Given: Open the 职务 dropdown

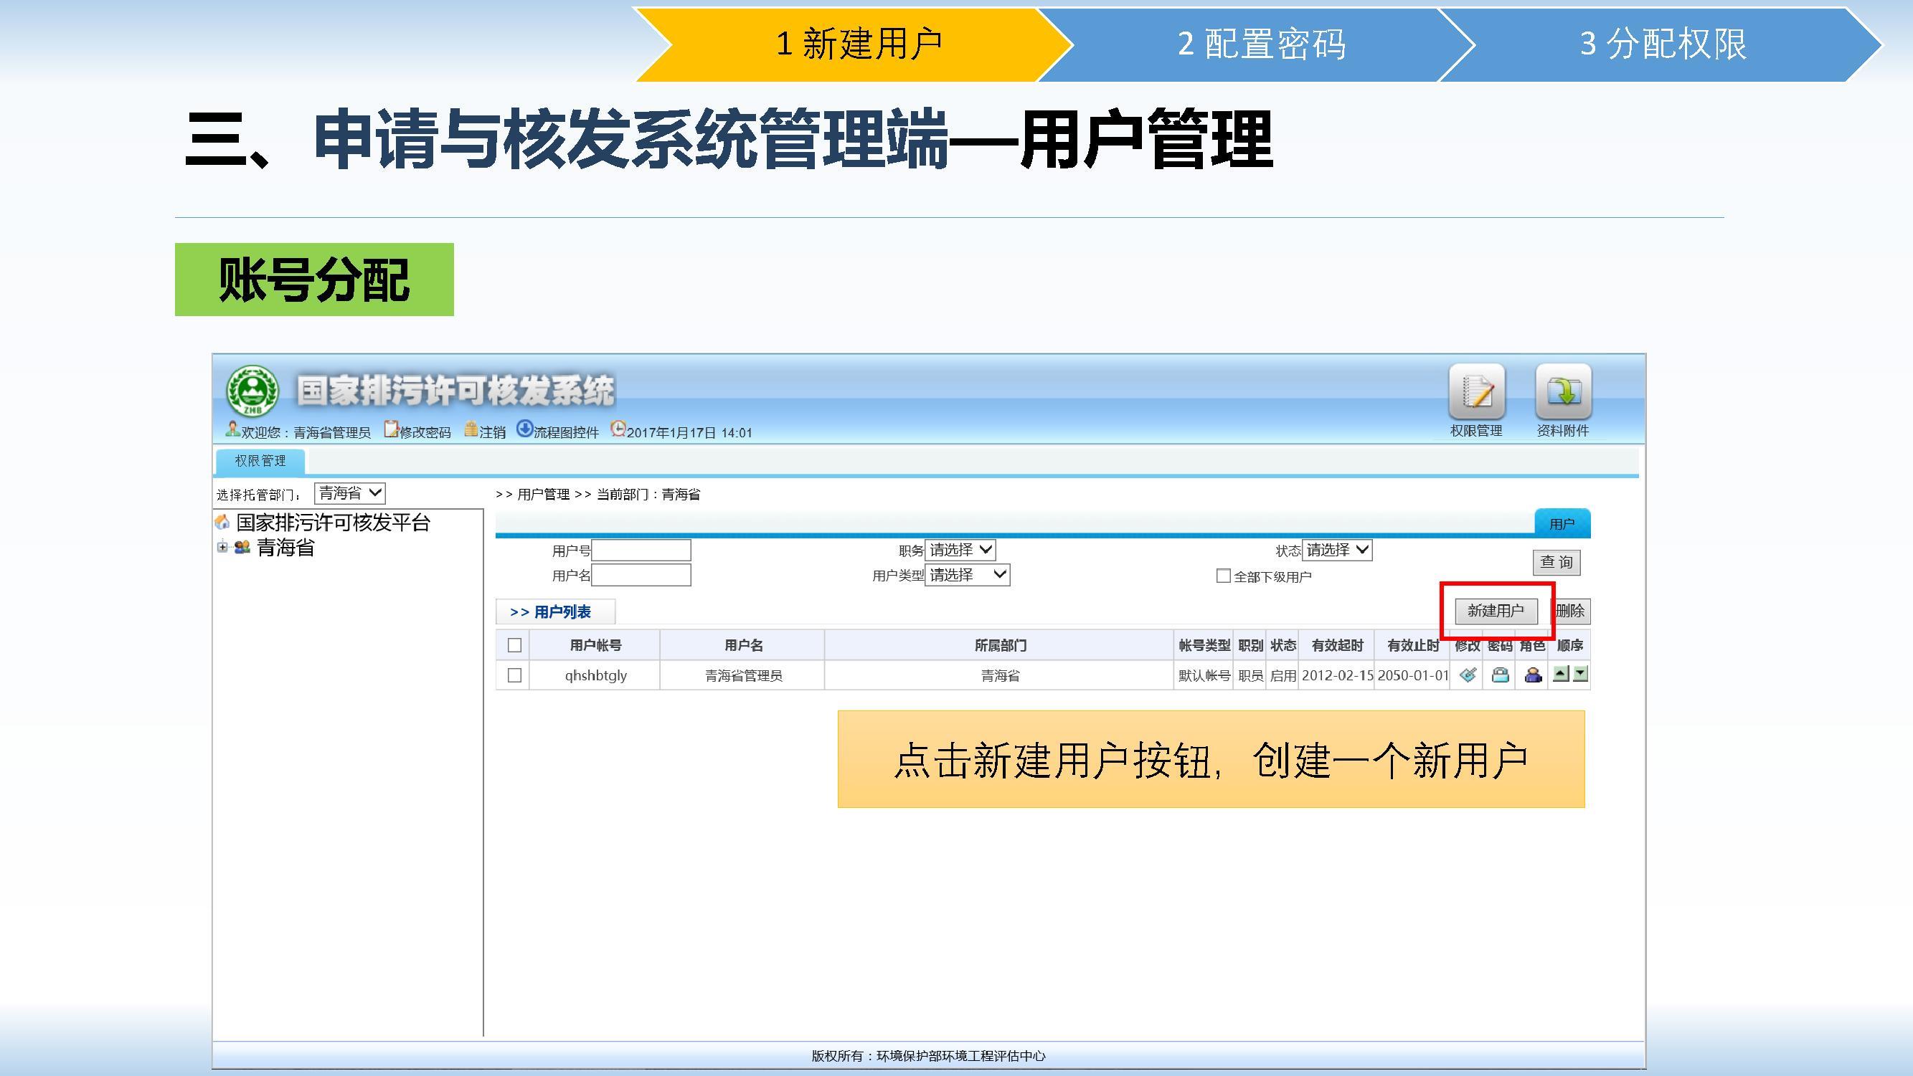Looking at the screenshot, I should [x=960, y=550].
